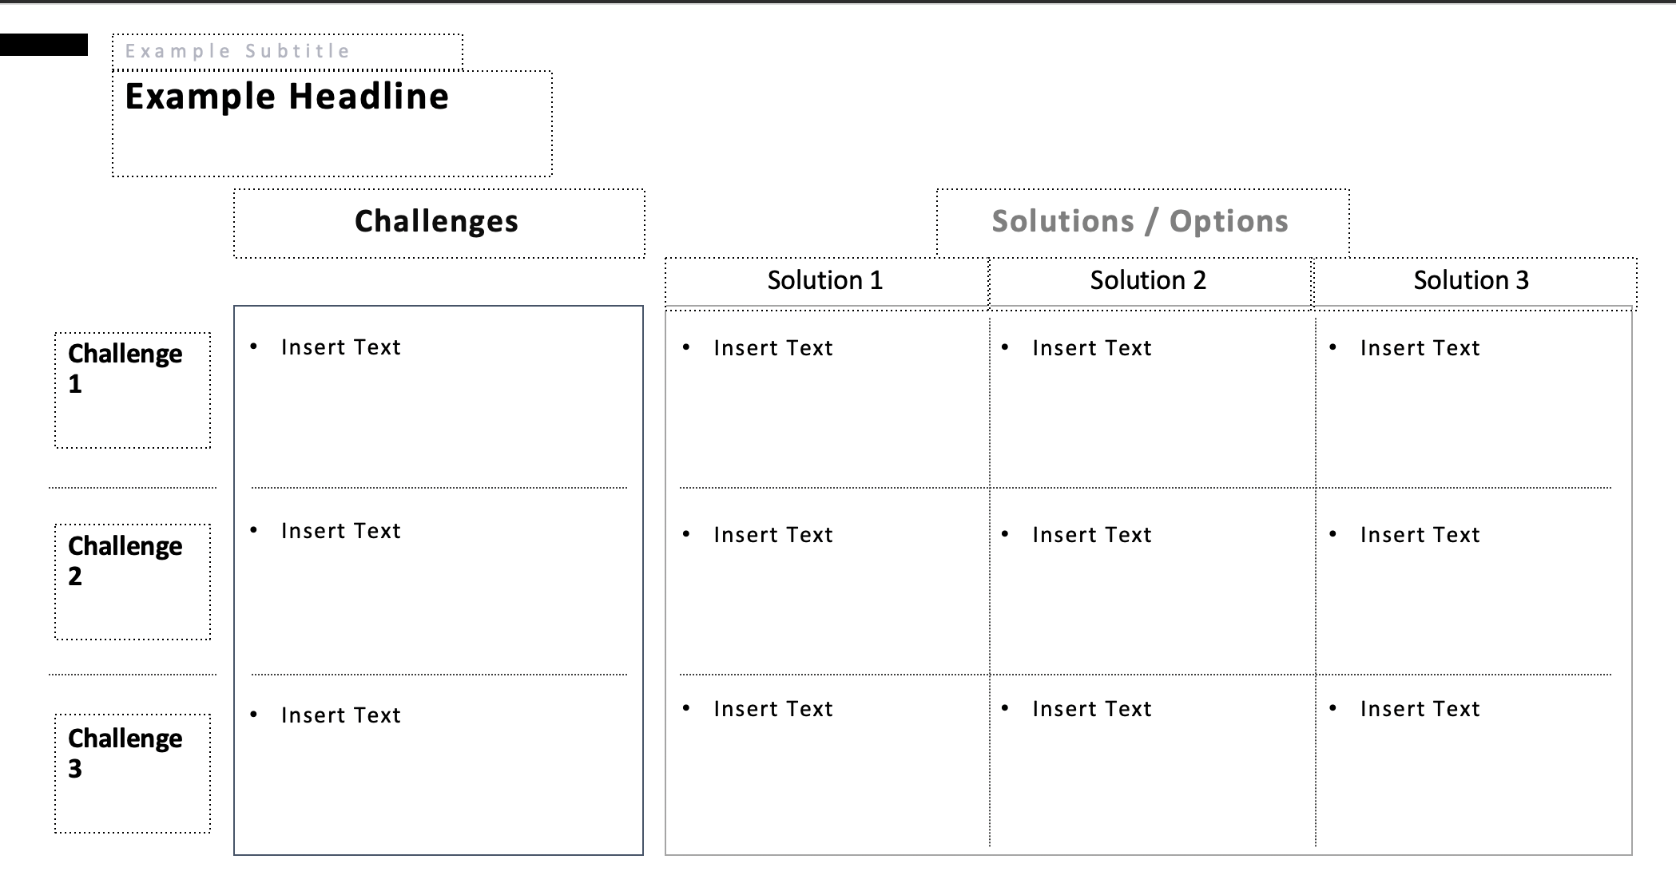Image resolution: width=1676 pixels, height=891 pixels.
Task: Click Insert Text under Solution 2, first row
Action: pyautogui.click(x=1092, y=348)
